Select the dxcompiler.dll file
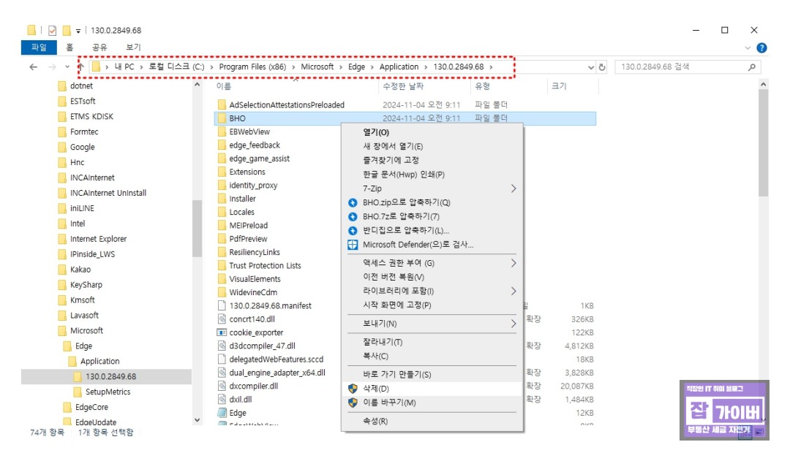790x461 pixels. pos(253,386)
